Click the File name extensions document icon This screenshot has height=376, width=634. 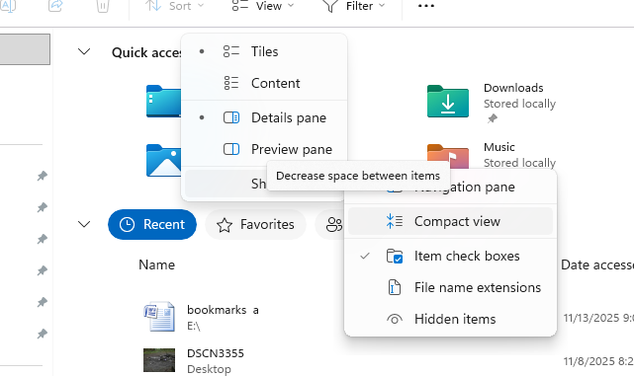click(x=395, y=287)
